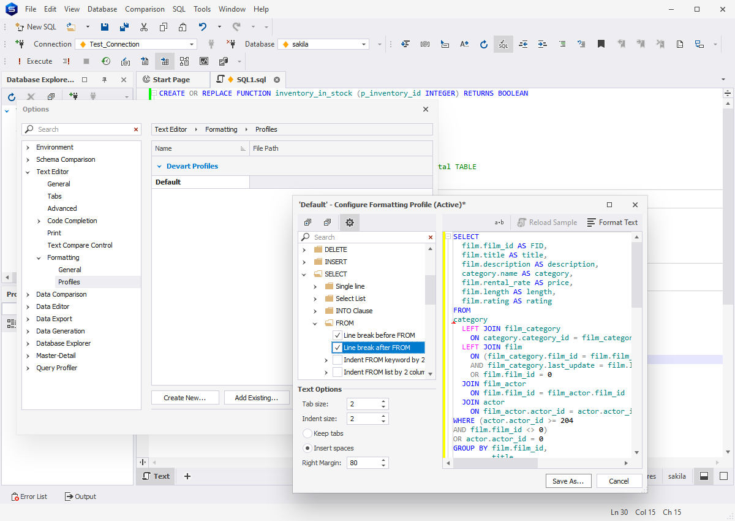The width and height of the screenshot is (735, 521).
Task: Increment the Tab size stepper
Action: coord(383,401)
